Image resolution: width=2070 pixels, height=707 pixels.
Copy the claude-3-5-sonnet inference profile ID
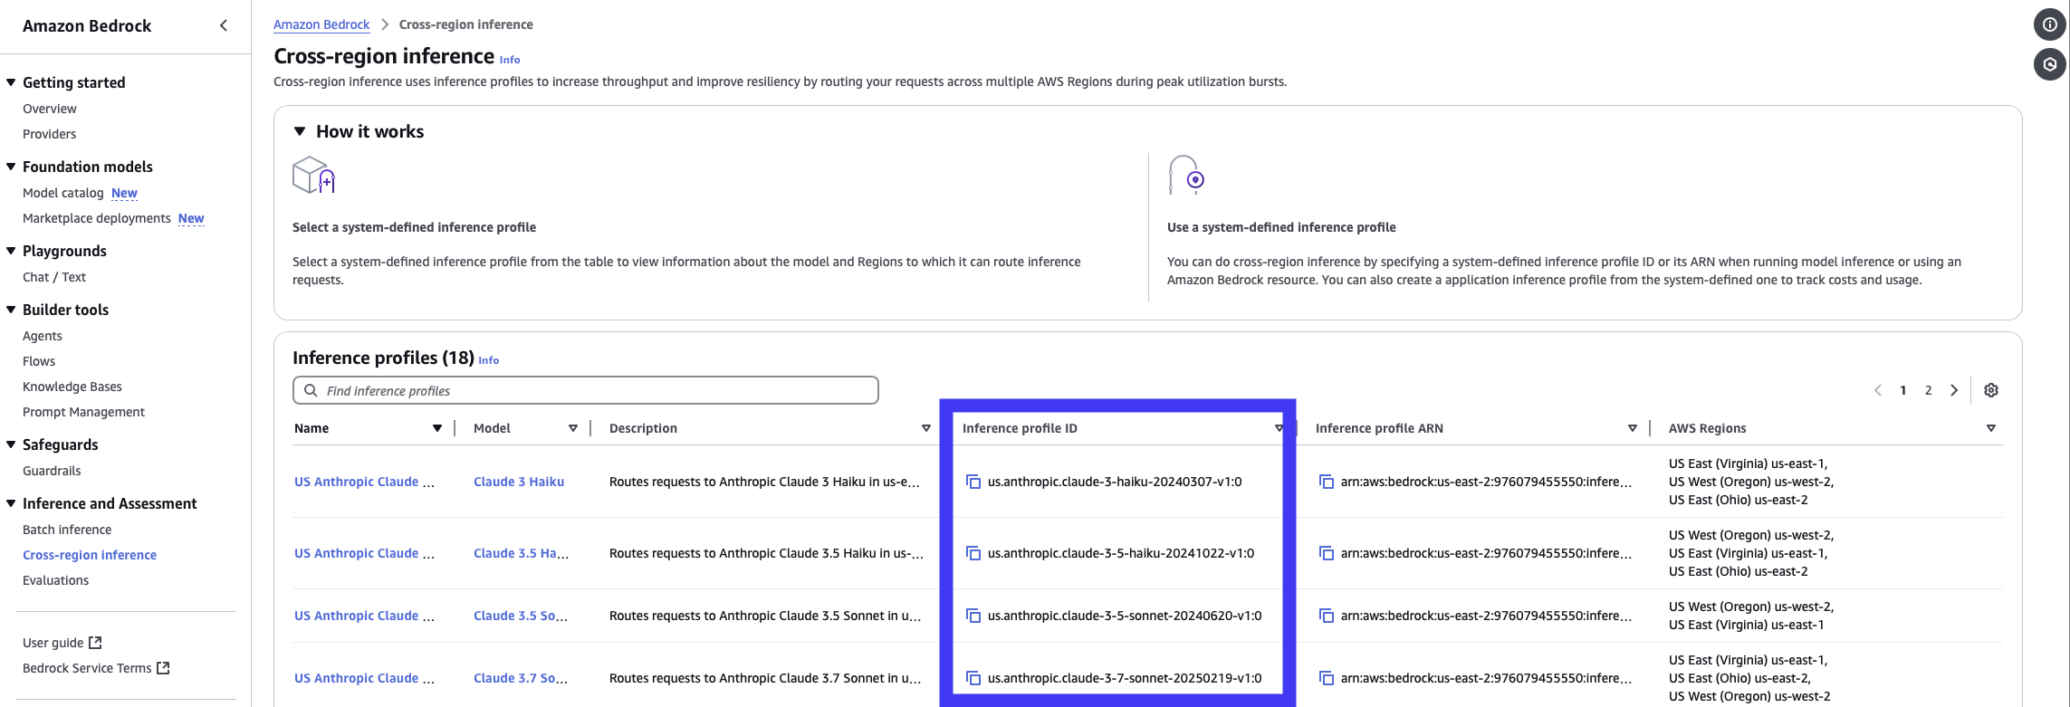click(973, 616)
